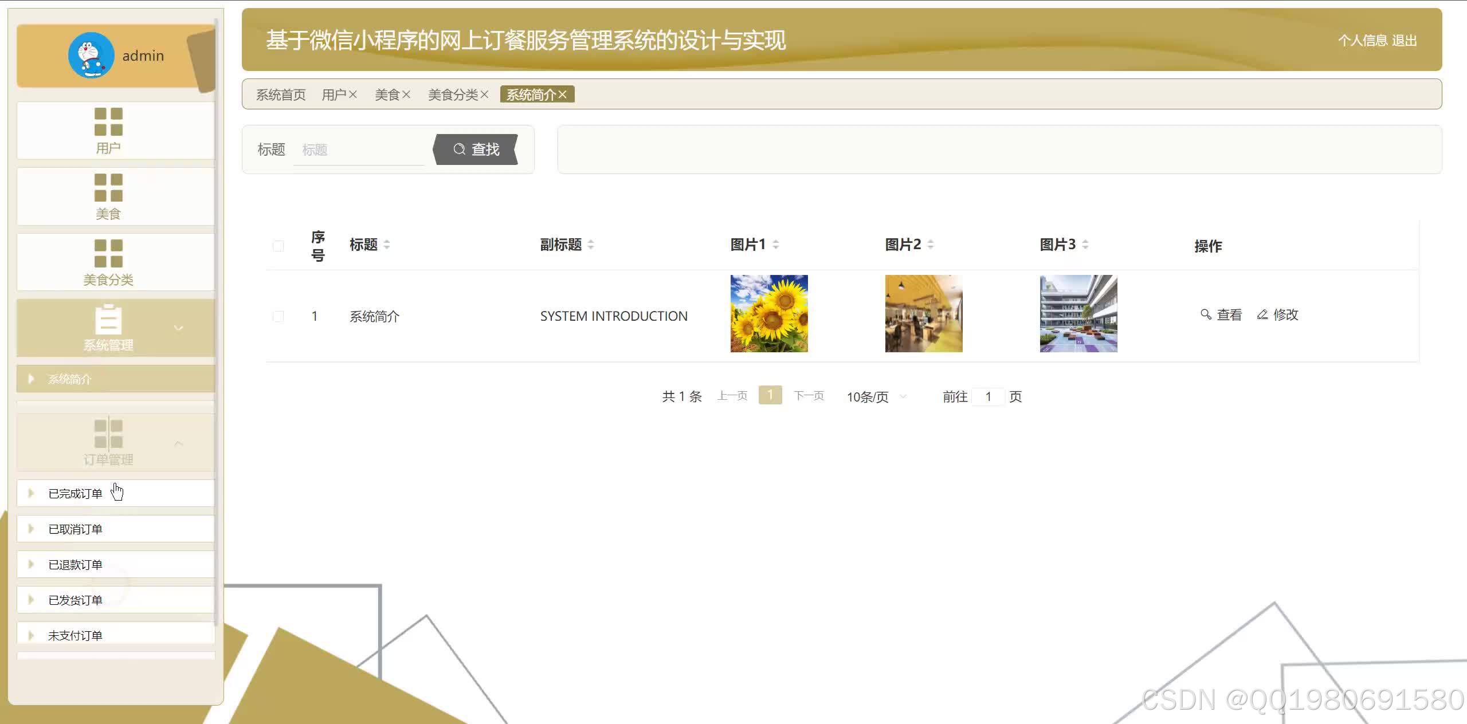Sort by 标题 column arrows

click(387, 245)
